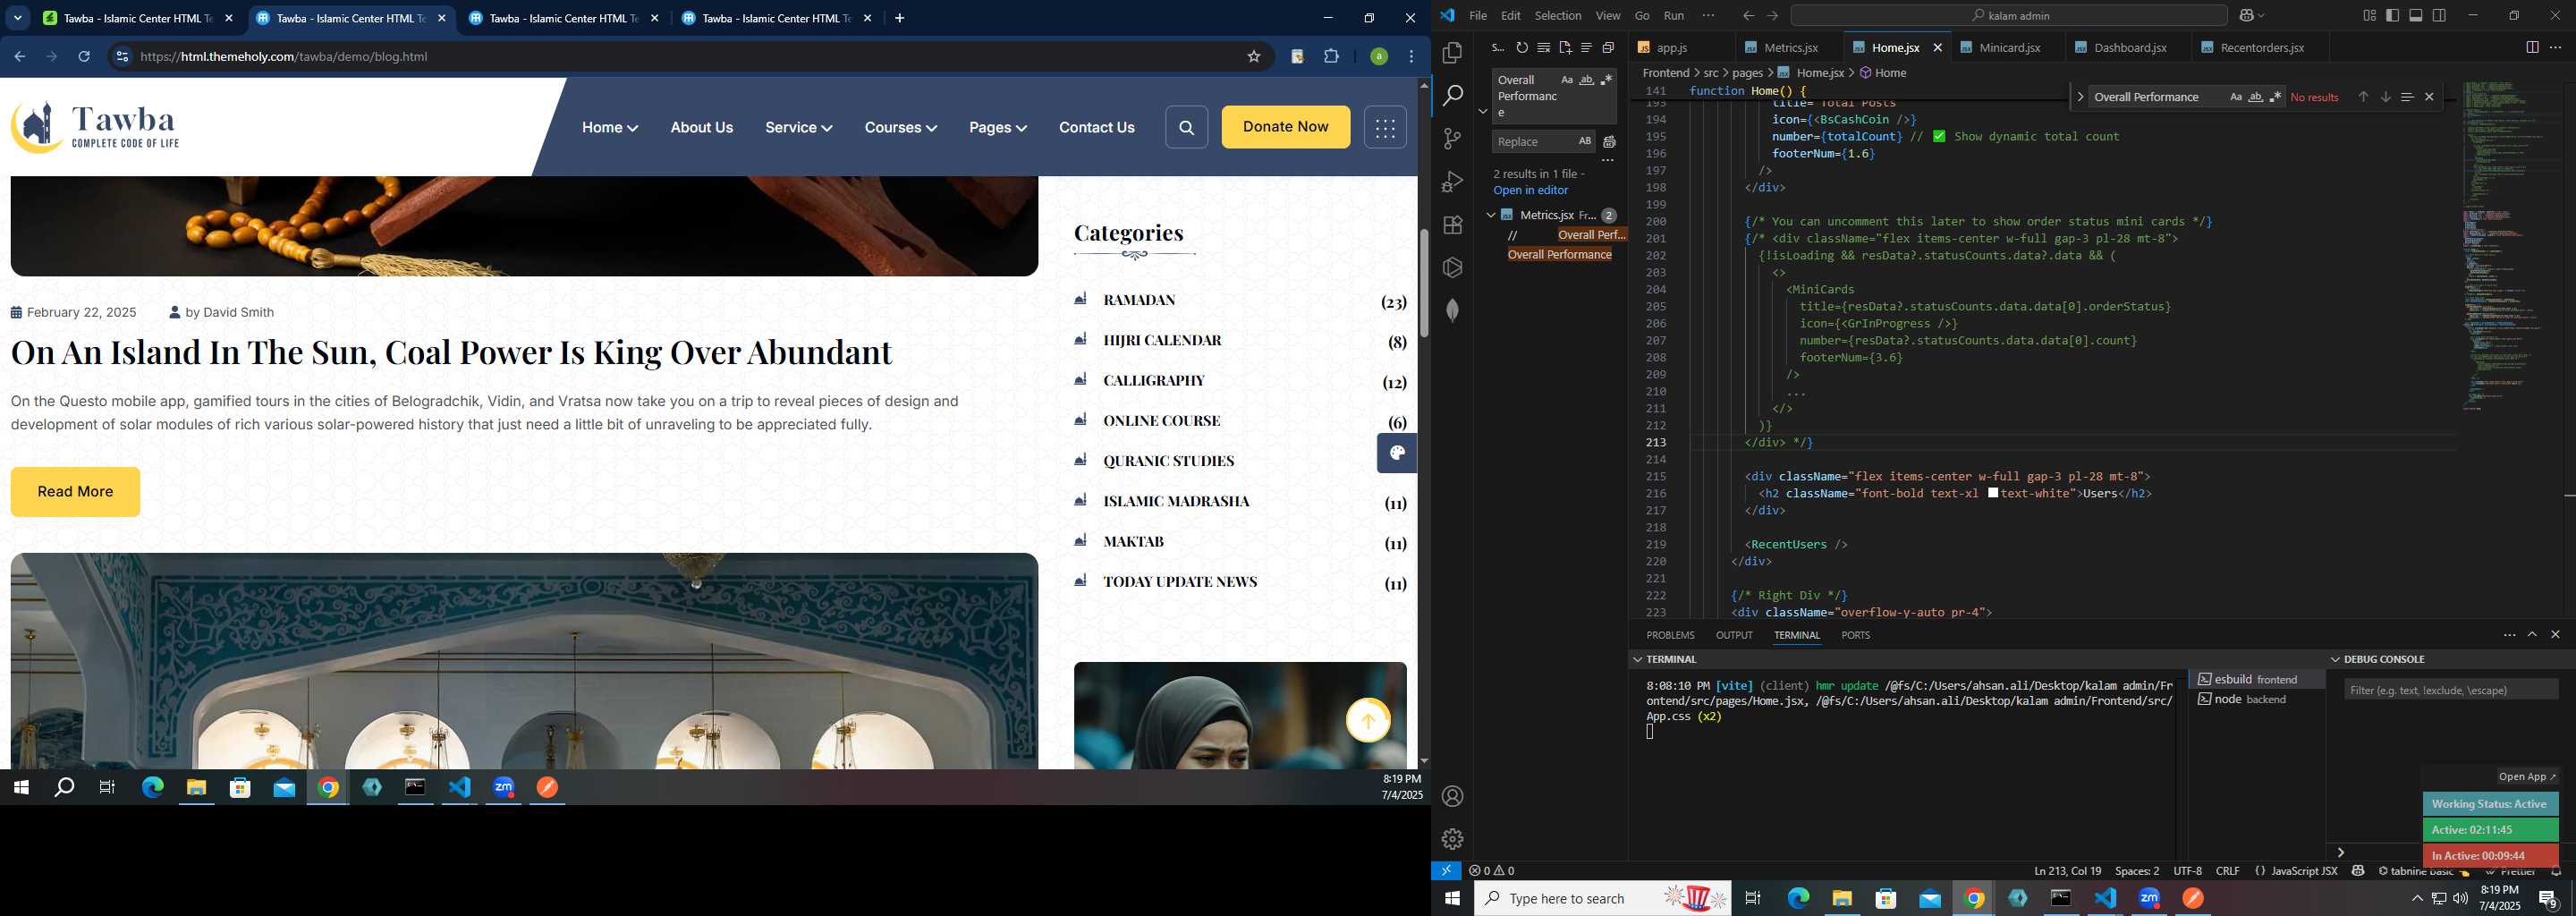Expand Home menu dropdown on Tawba site
This screenshot has height=916, width=2576.
click(610, 128)
